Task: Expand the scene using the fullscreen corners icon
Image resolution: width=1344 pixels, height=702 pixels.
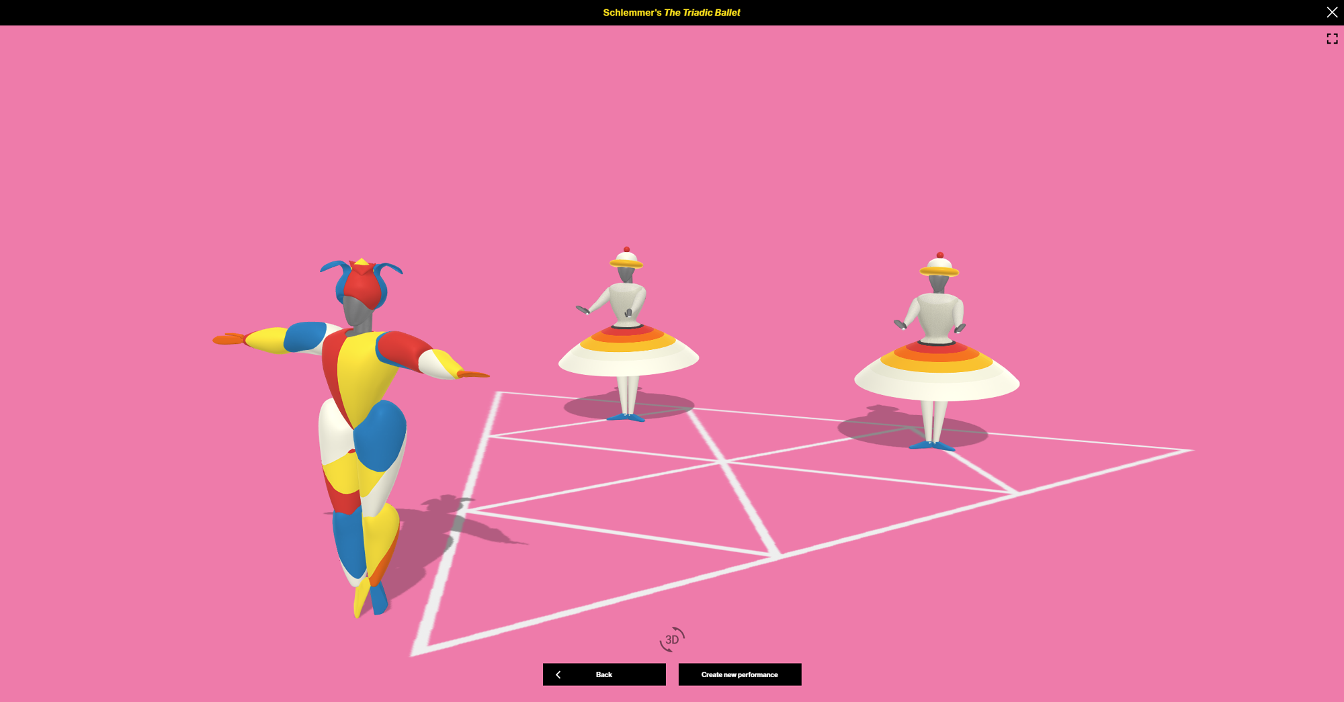Action: point(1332,38)
